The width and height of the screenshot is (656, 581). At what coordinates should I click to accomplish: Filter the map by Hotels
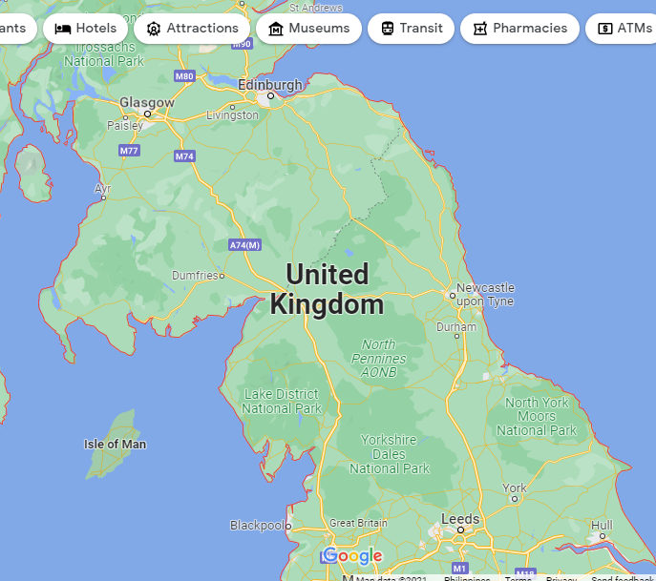point(85,29)
